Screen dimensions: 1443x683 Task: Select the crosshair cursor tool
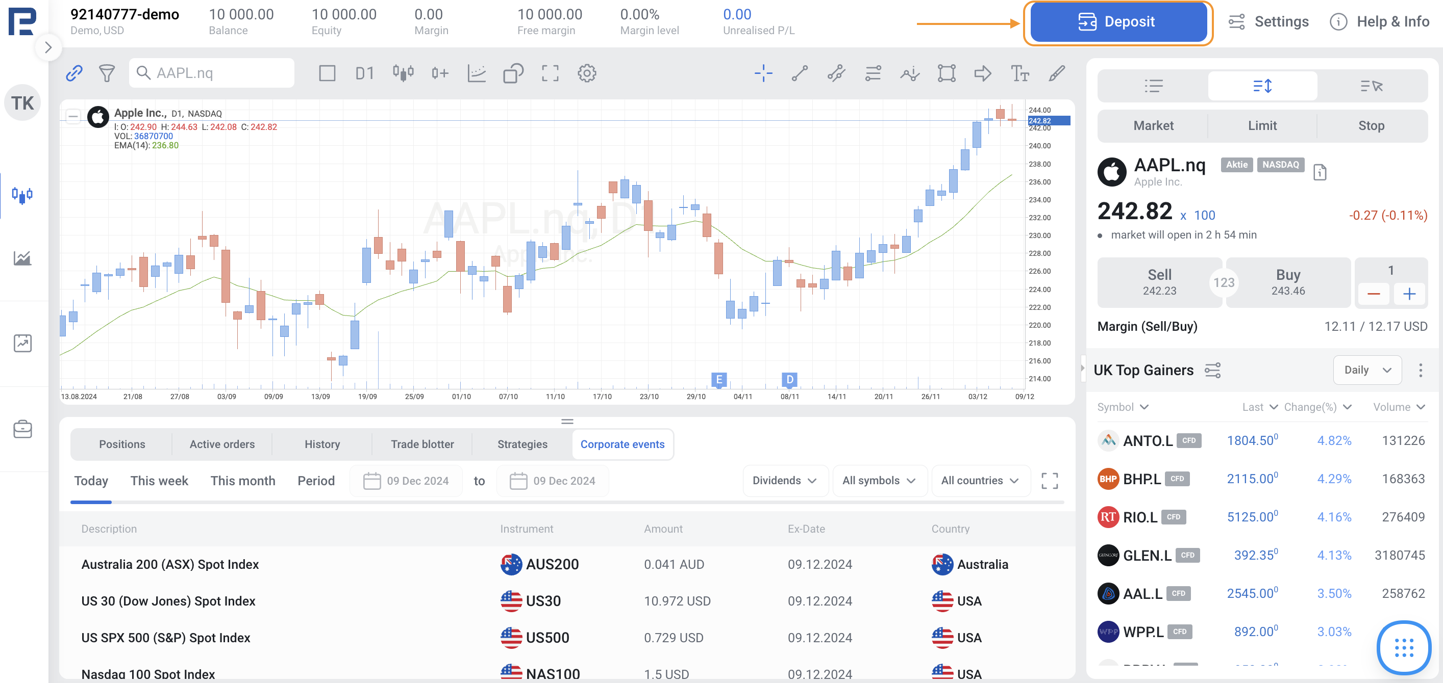point(763,73)
